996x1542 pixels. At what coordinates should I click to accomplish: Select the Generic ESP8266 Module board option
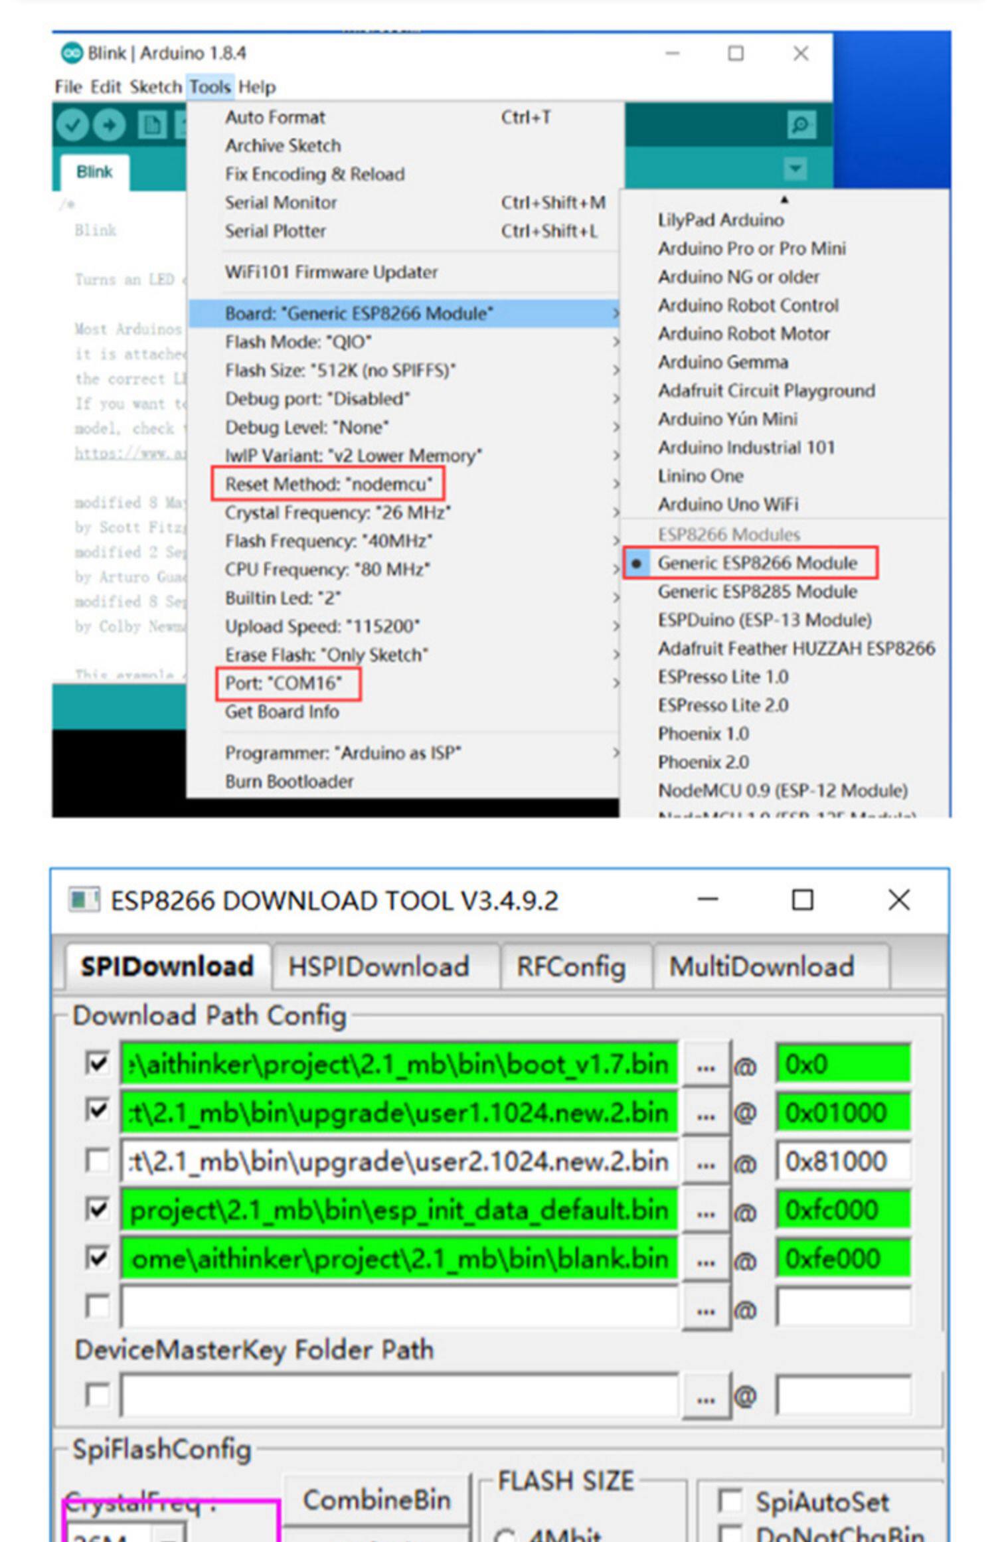pos(757,563)
